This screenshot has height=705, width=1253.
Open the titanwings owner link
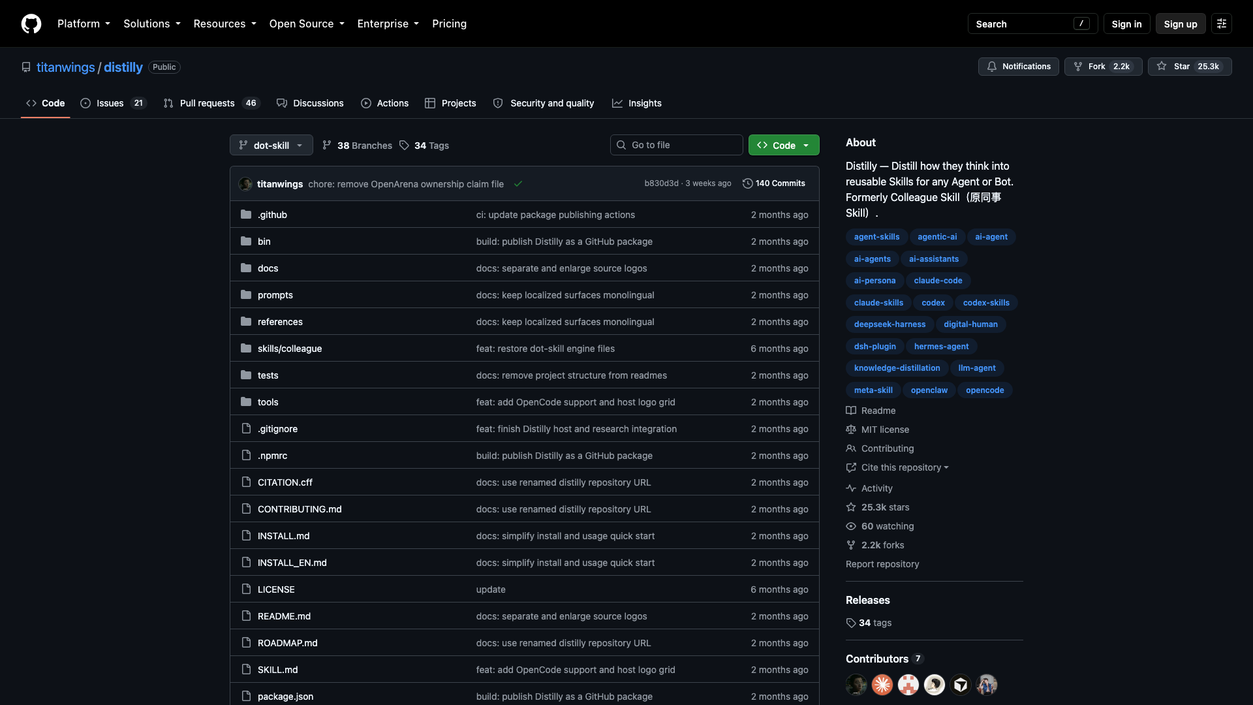[x=66, y=67]
